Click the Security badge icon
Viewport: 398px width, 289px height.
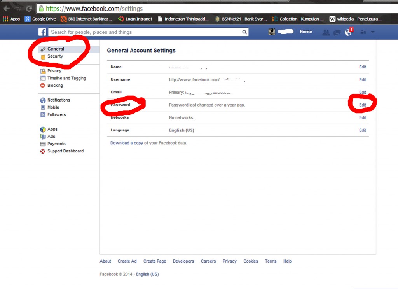(43, 57)
